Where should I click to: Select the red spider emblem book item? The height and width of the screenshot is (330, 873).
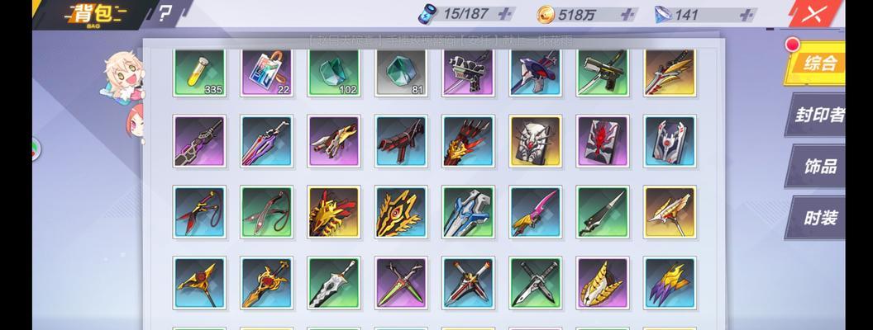click(x=603, y=141)
